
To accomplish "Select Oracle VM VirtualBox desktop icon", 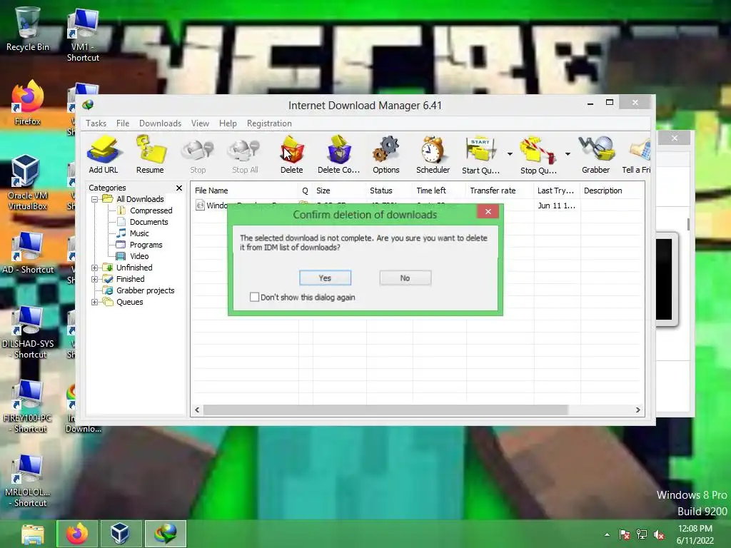I will click(x=28, y=183).
